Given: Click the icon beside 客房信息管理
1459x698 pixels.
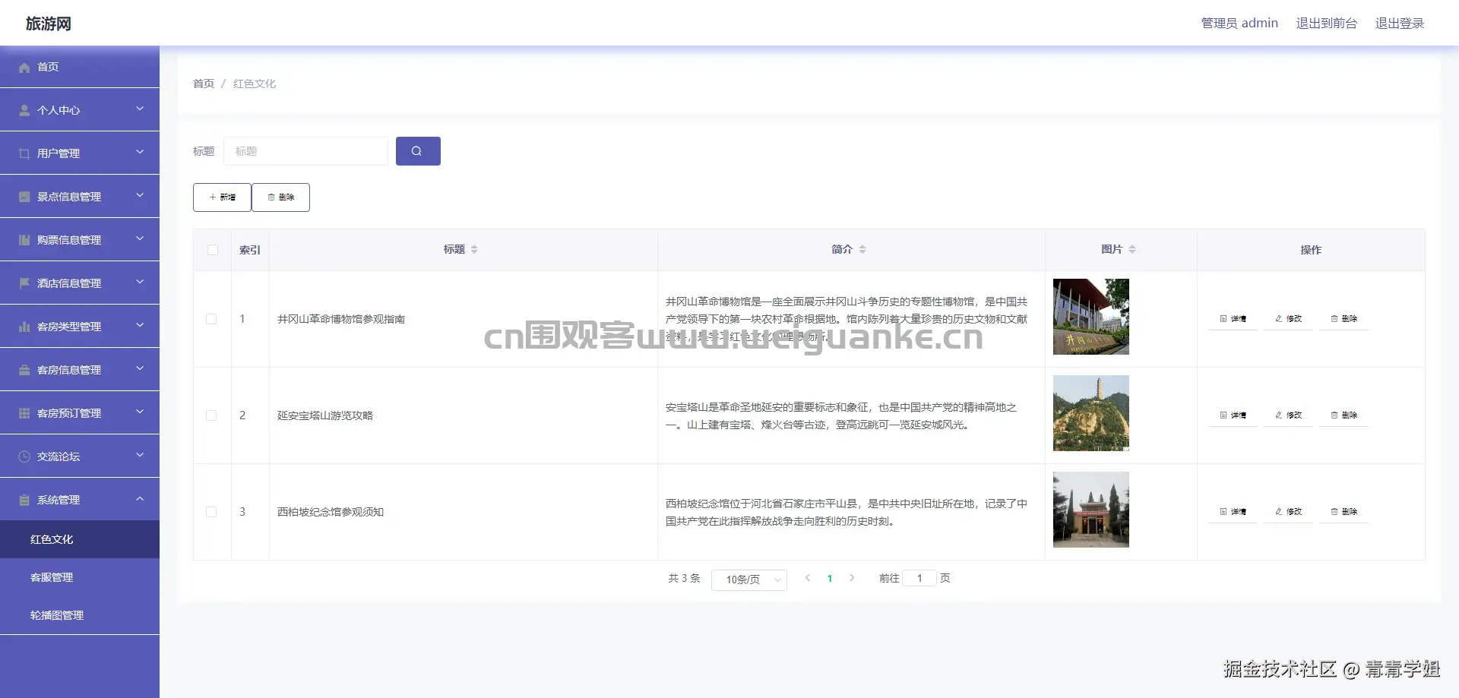Looking at the screenshot, I should (x=24, y=371).
